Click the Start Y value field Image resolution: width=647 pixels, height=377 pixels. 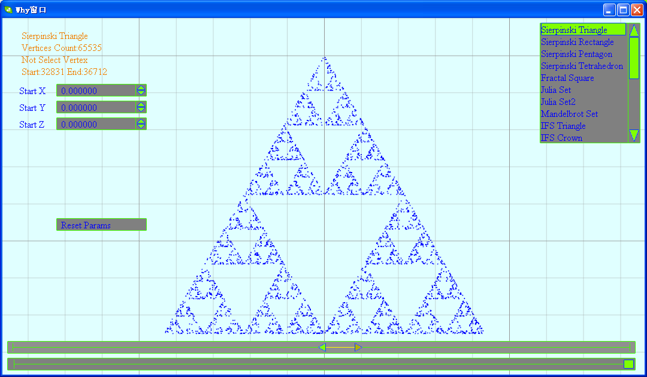96,107
